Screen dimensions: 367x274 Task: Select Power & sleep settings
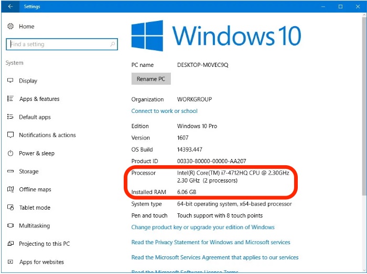(x=37, y=153)
